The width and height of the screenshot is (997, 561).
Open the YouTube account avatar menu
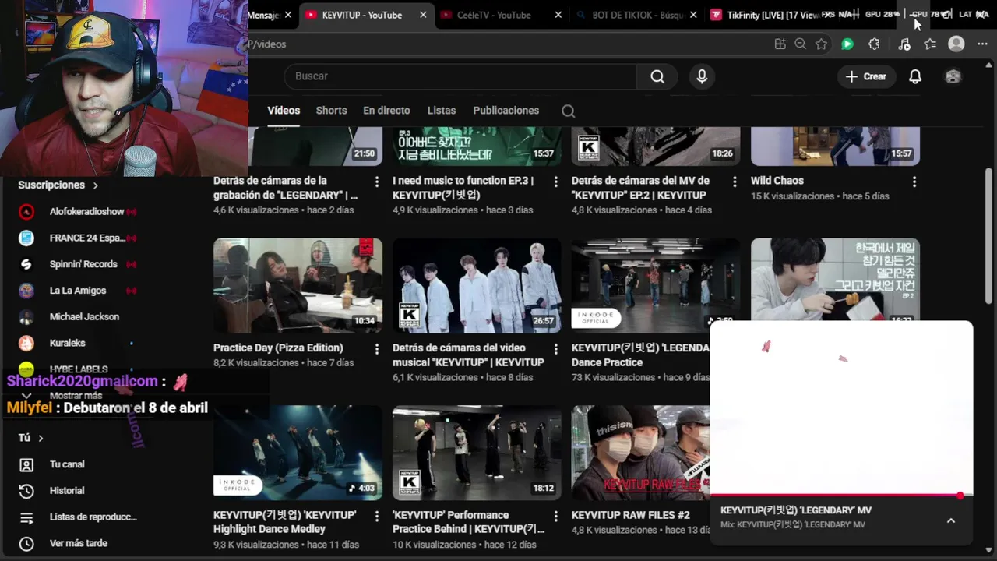pyautogui.click(x=953, y=76)
